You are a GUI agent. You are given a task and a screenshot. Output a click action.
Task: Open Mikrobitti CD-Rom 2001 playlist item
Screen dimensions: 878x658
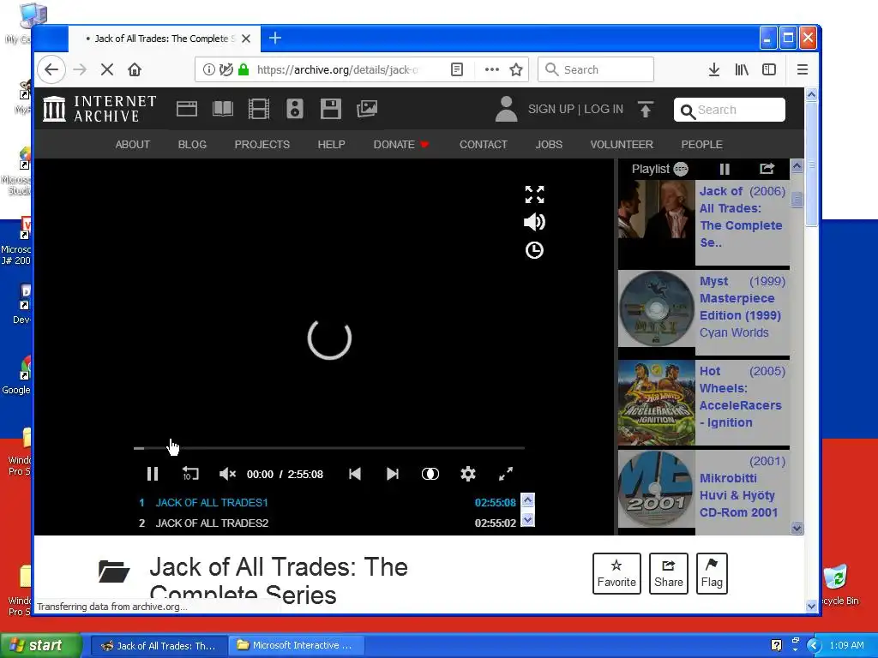pos(704,493)
